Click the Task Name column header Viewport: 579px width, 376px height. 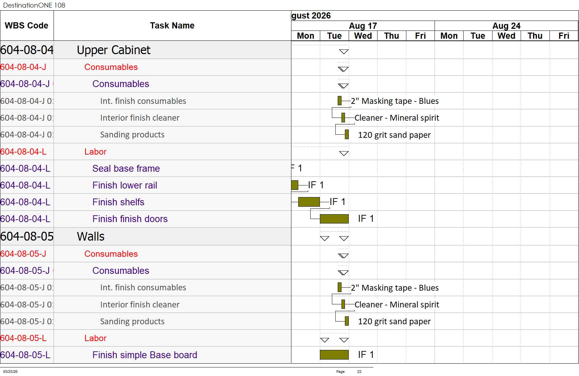click(172, 26)
